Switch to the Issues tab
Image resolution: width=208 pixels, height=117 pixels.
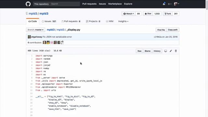click(49, 21)
